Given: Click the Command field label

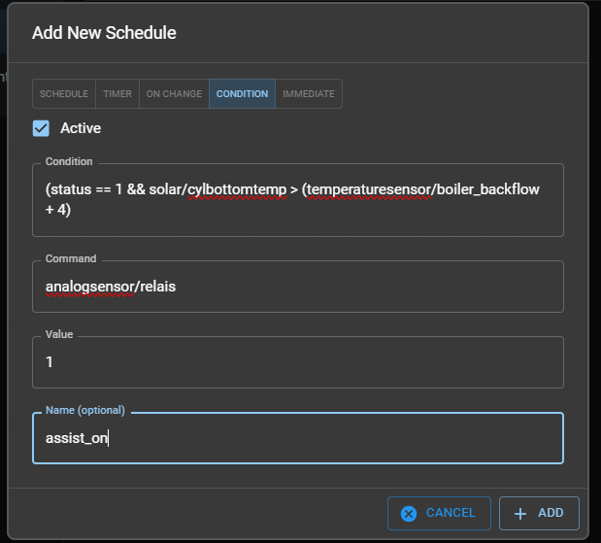Looking at the screenshot, I should pyautogui.click(x=71, y=259).
